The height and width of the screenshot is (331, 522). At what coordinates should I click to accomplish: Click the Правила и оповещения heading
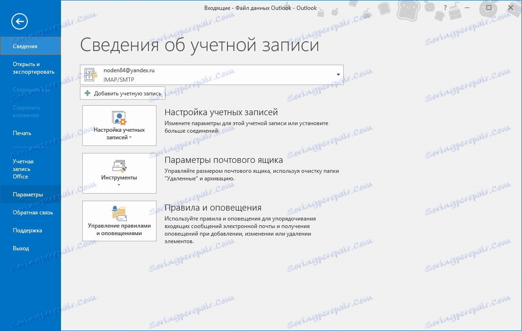click(x=213, y=208)
